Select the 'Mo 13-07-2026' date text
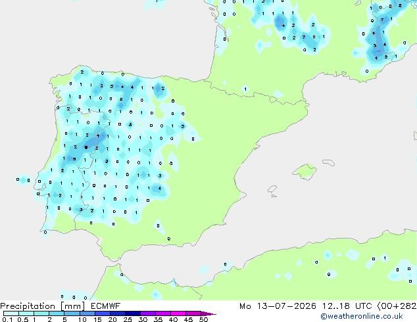 pos(278,306)
